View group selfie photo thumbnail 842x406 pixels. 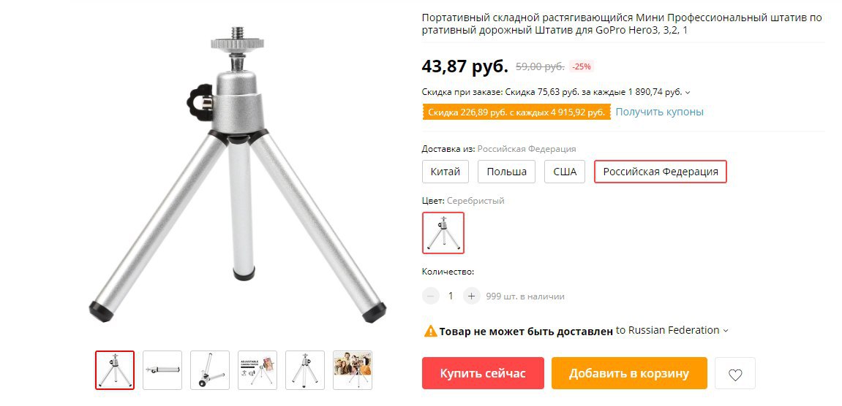[x=353, y=370]
